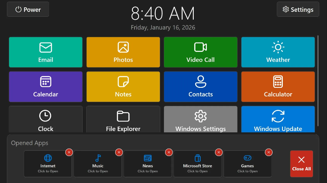Open the Email tile
The width and height of the screenshot is (327, 183).
(x=45, y=52)
